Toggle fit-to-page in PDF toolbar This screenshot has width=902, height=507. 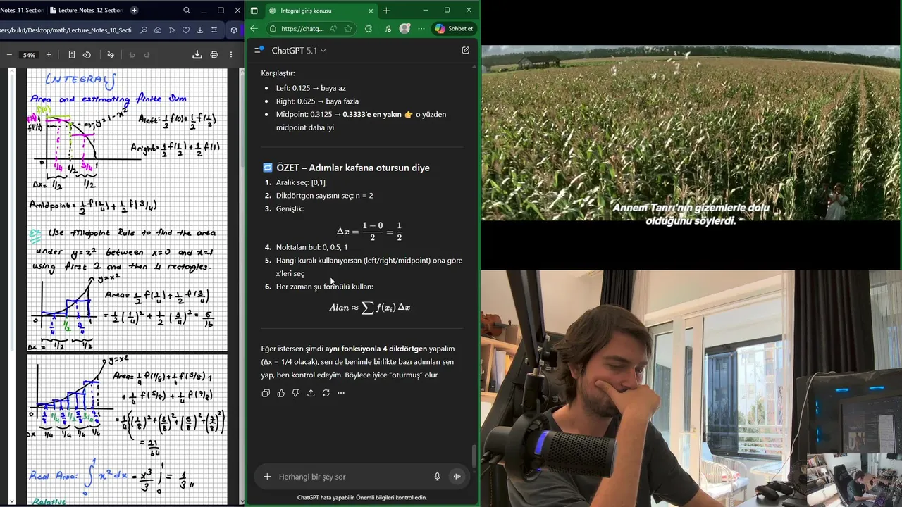pyautogui.click(x=72, y=55)
